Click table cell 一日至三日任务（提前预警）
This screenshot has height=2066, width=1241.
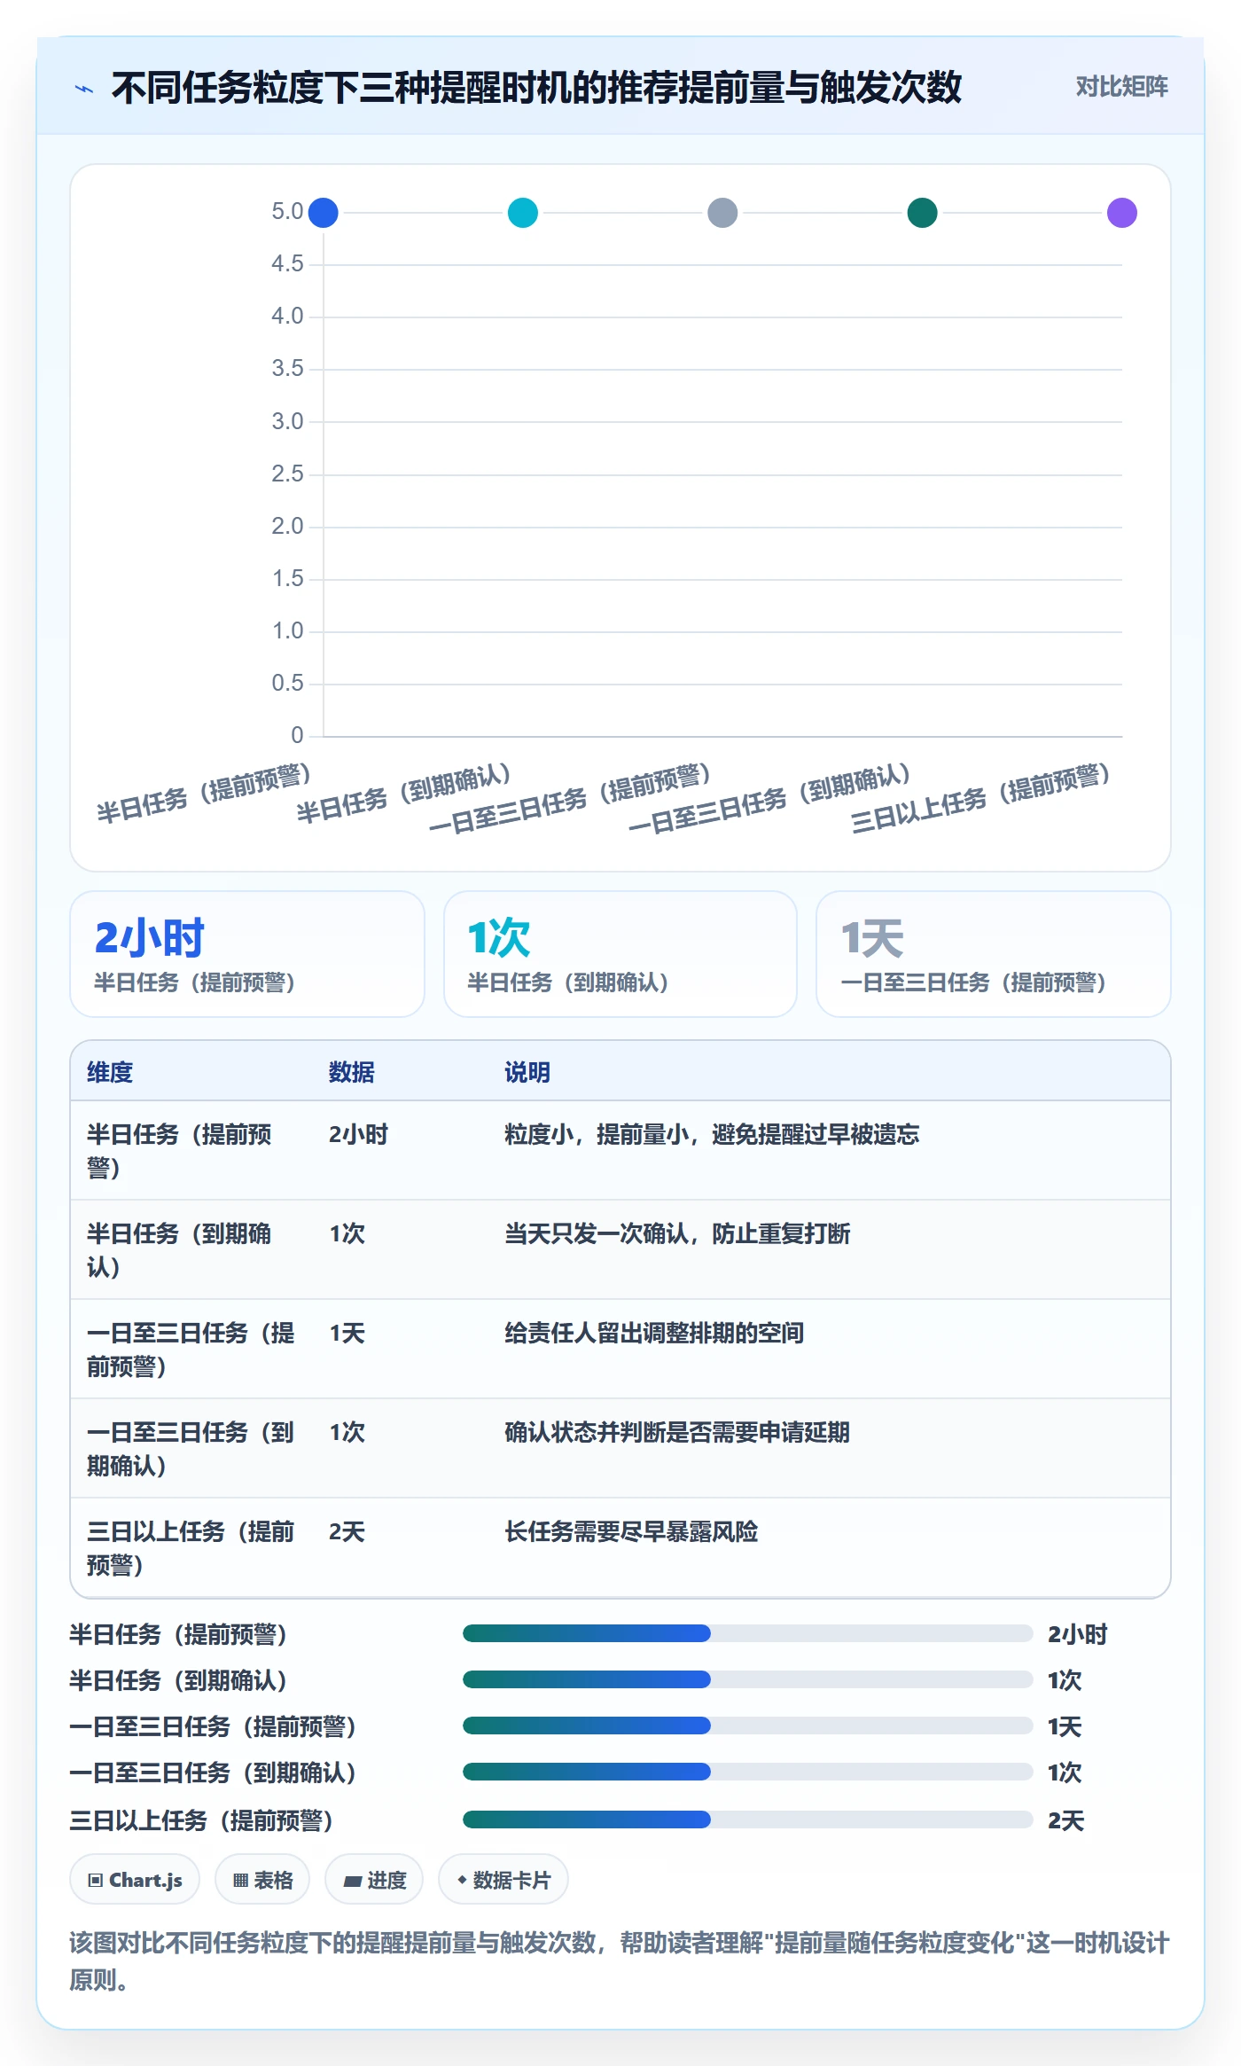tap(191, 1350)
